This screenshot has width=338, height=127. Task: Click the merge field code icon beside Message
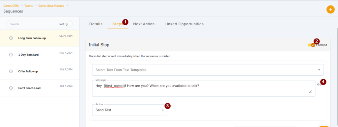click(320, 85)
